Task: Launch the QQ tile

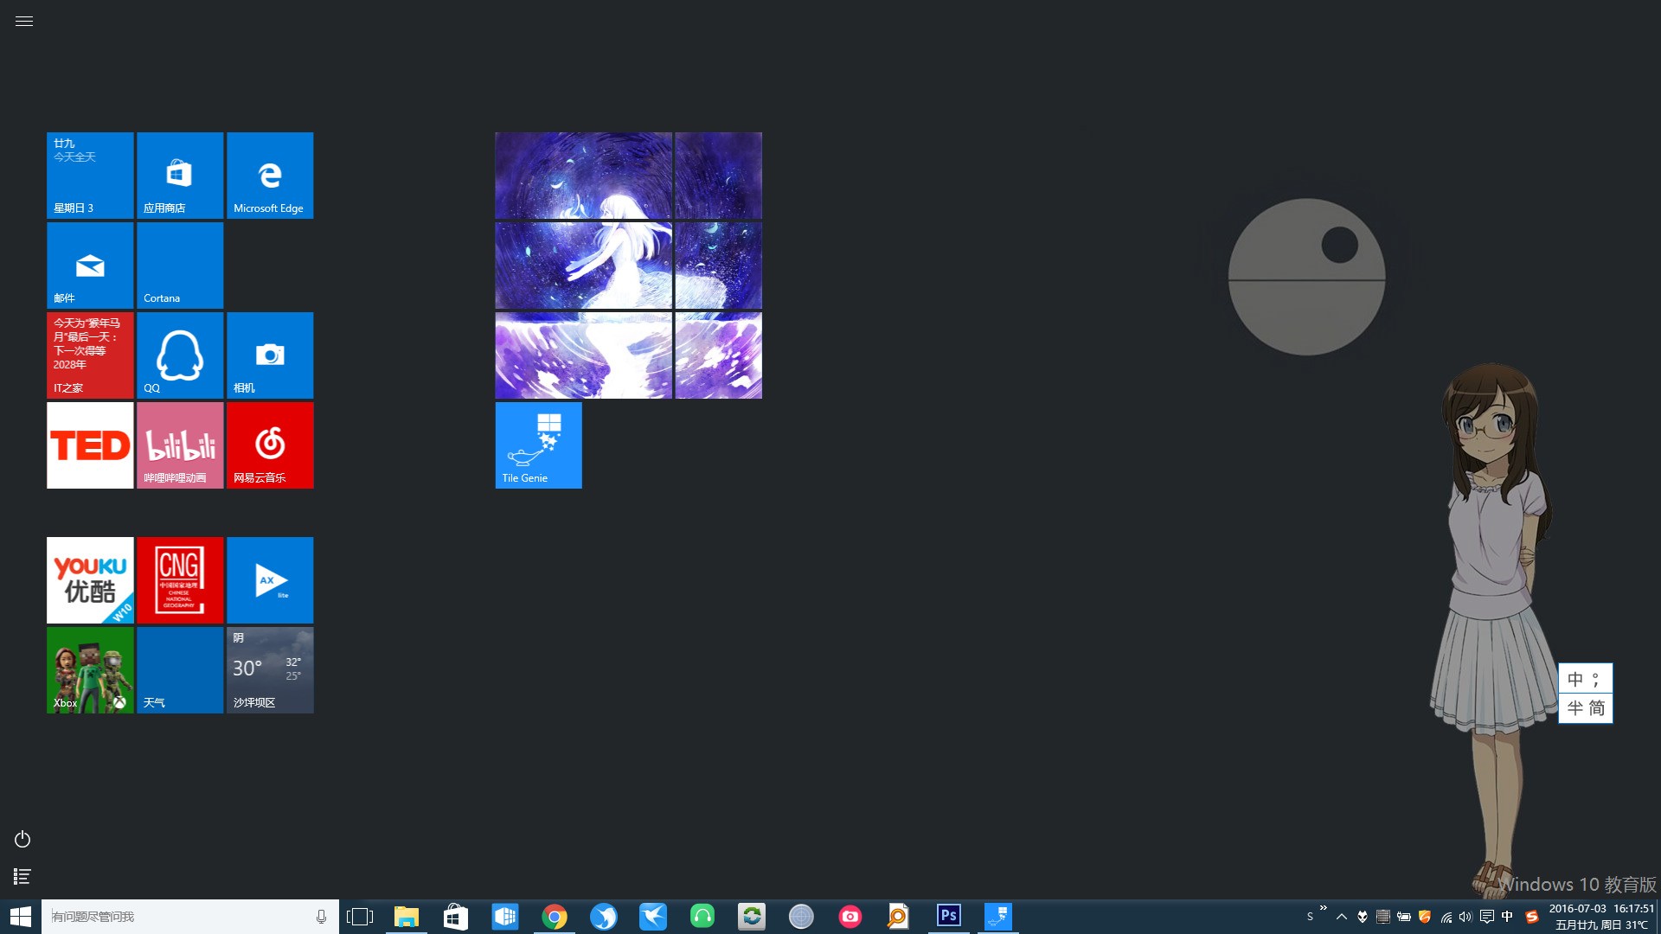Action: coord(180,355)
